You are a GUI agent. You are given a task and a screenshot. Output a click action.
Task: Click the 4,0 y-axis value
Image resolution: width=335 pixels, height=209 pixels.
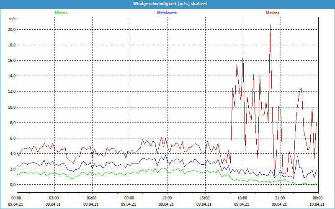tap(13, 153)
